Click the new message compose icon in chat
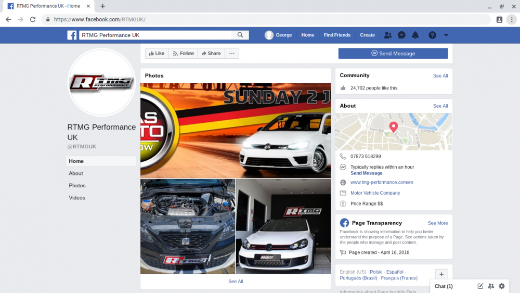This screenshot has height=293, width=520. point(480,286)
